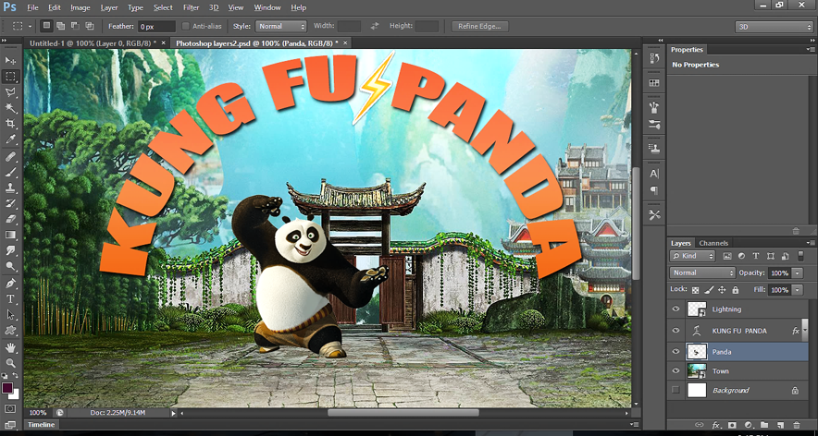
Task: Open the 3D workspace dropdown
Action: [x=774, y=27]
